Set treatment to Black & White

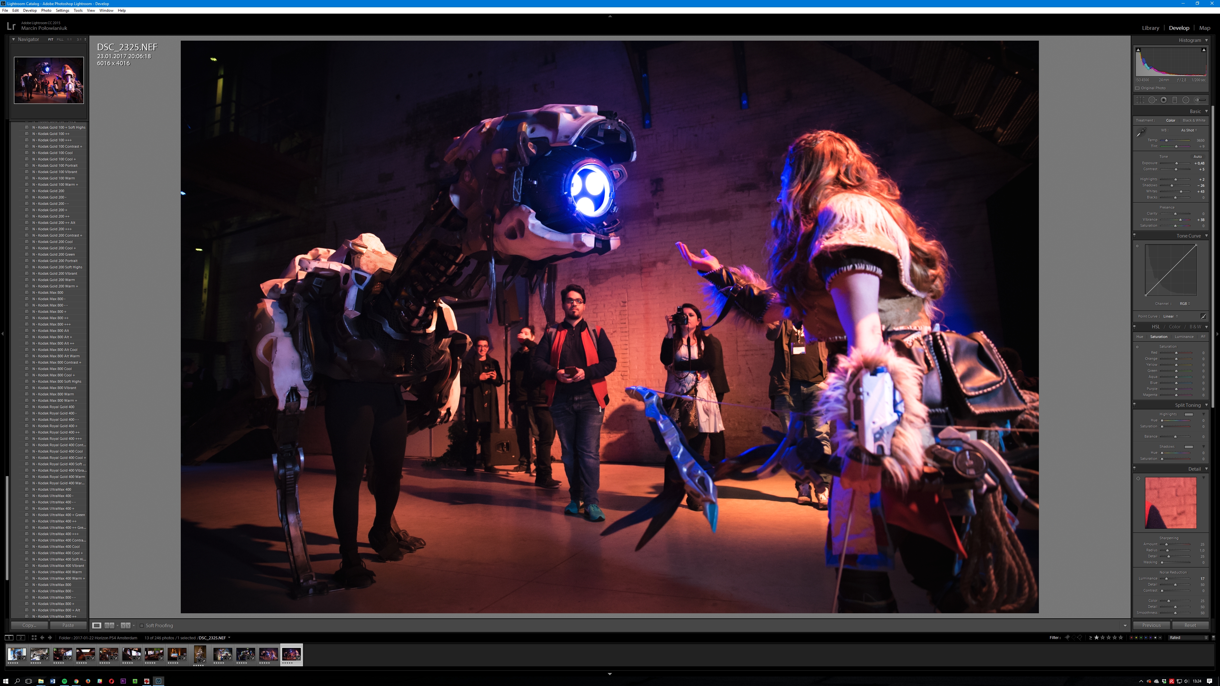click(1194, 120)
